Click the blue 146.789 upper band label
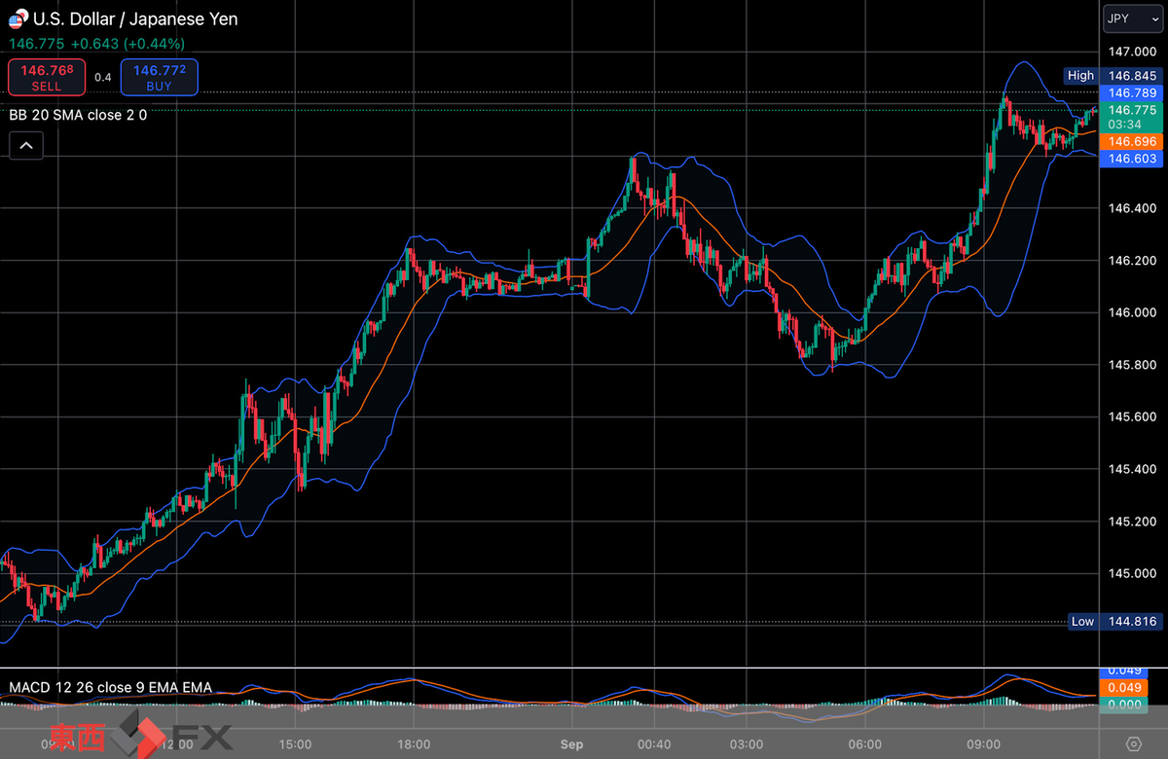 point(1131,92)
